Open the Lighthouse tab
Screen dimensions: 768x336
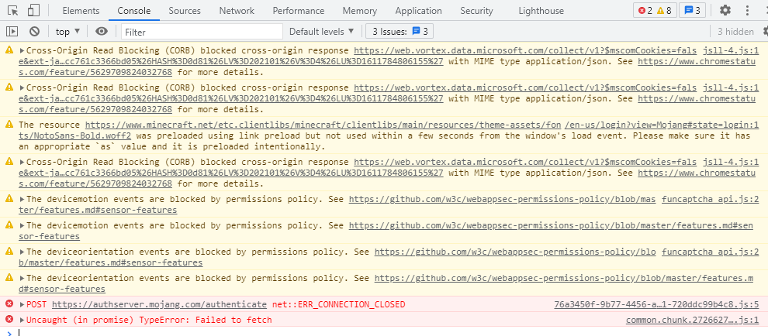click(541, 11)
